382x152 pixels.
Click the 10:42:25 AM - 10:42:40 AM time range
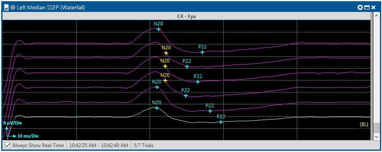(98, 145)
